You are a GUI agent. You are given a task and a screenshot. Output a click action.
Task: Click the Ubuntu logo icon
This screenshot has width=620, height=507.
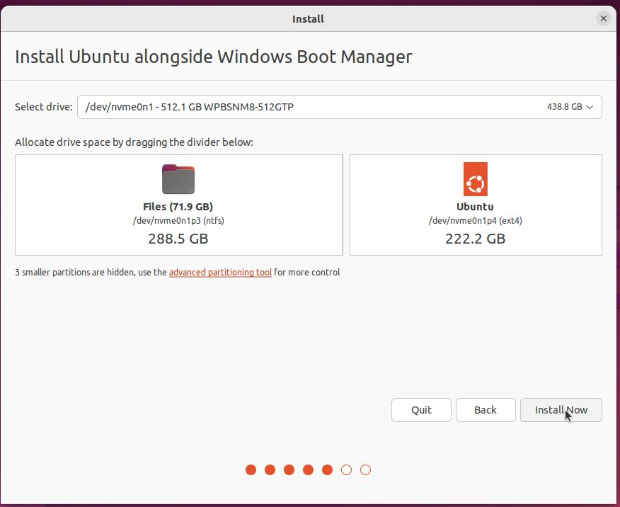[x=475, y=179]
